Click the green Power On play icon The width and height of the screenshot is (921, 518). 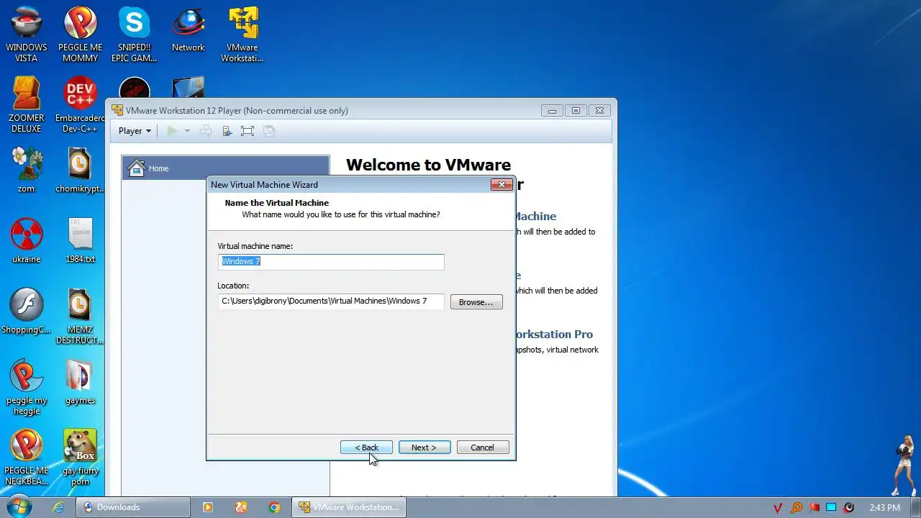[172, 131]
